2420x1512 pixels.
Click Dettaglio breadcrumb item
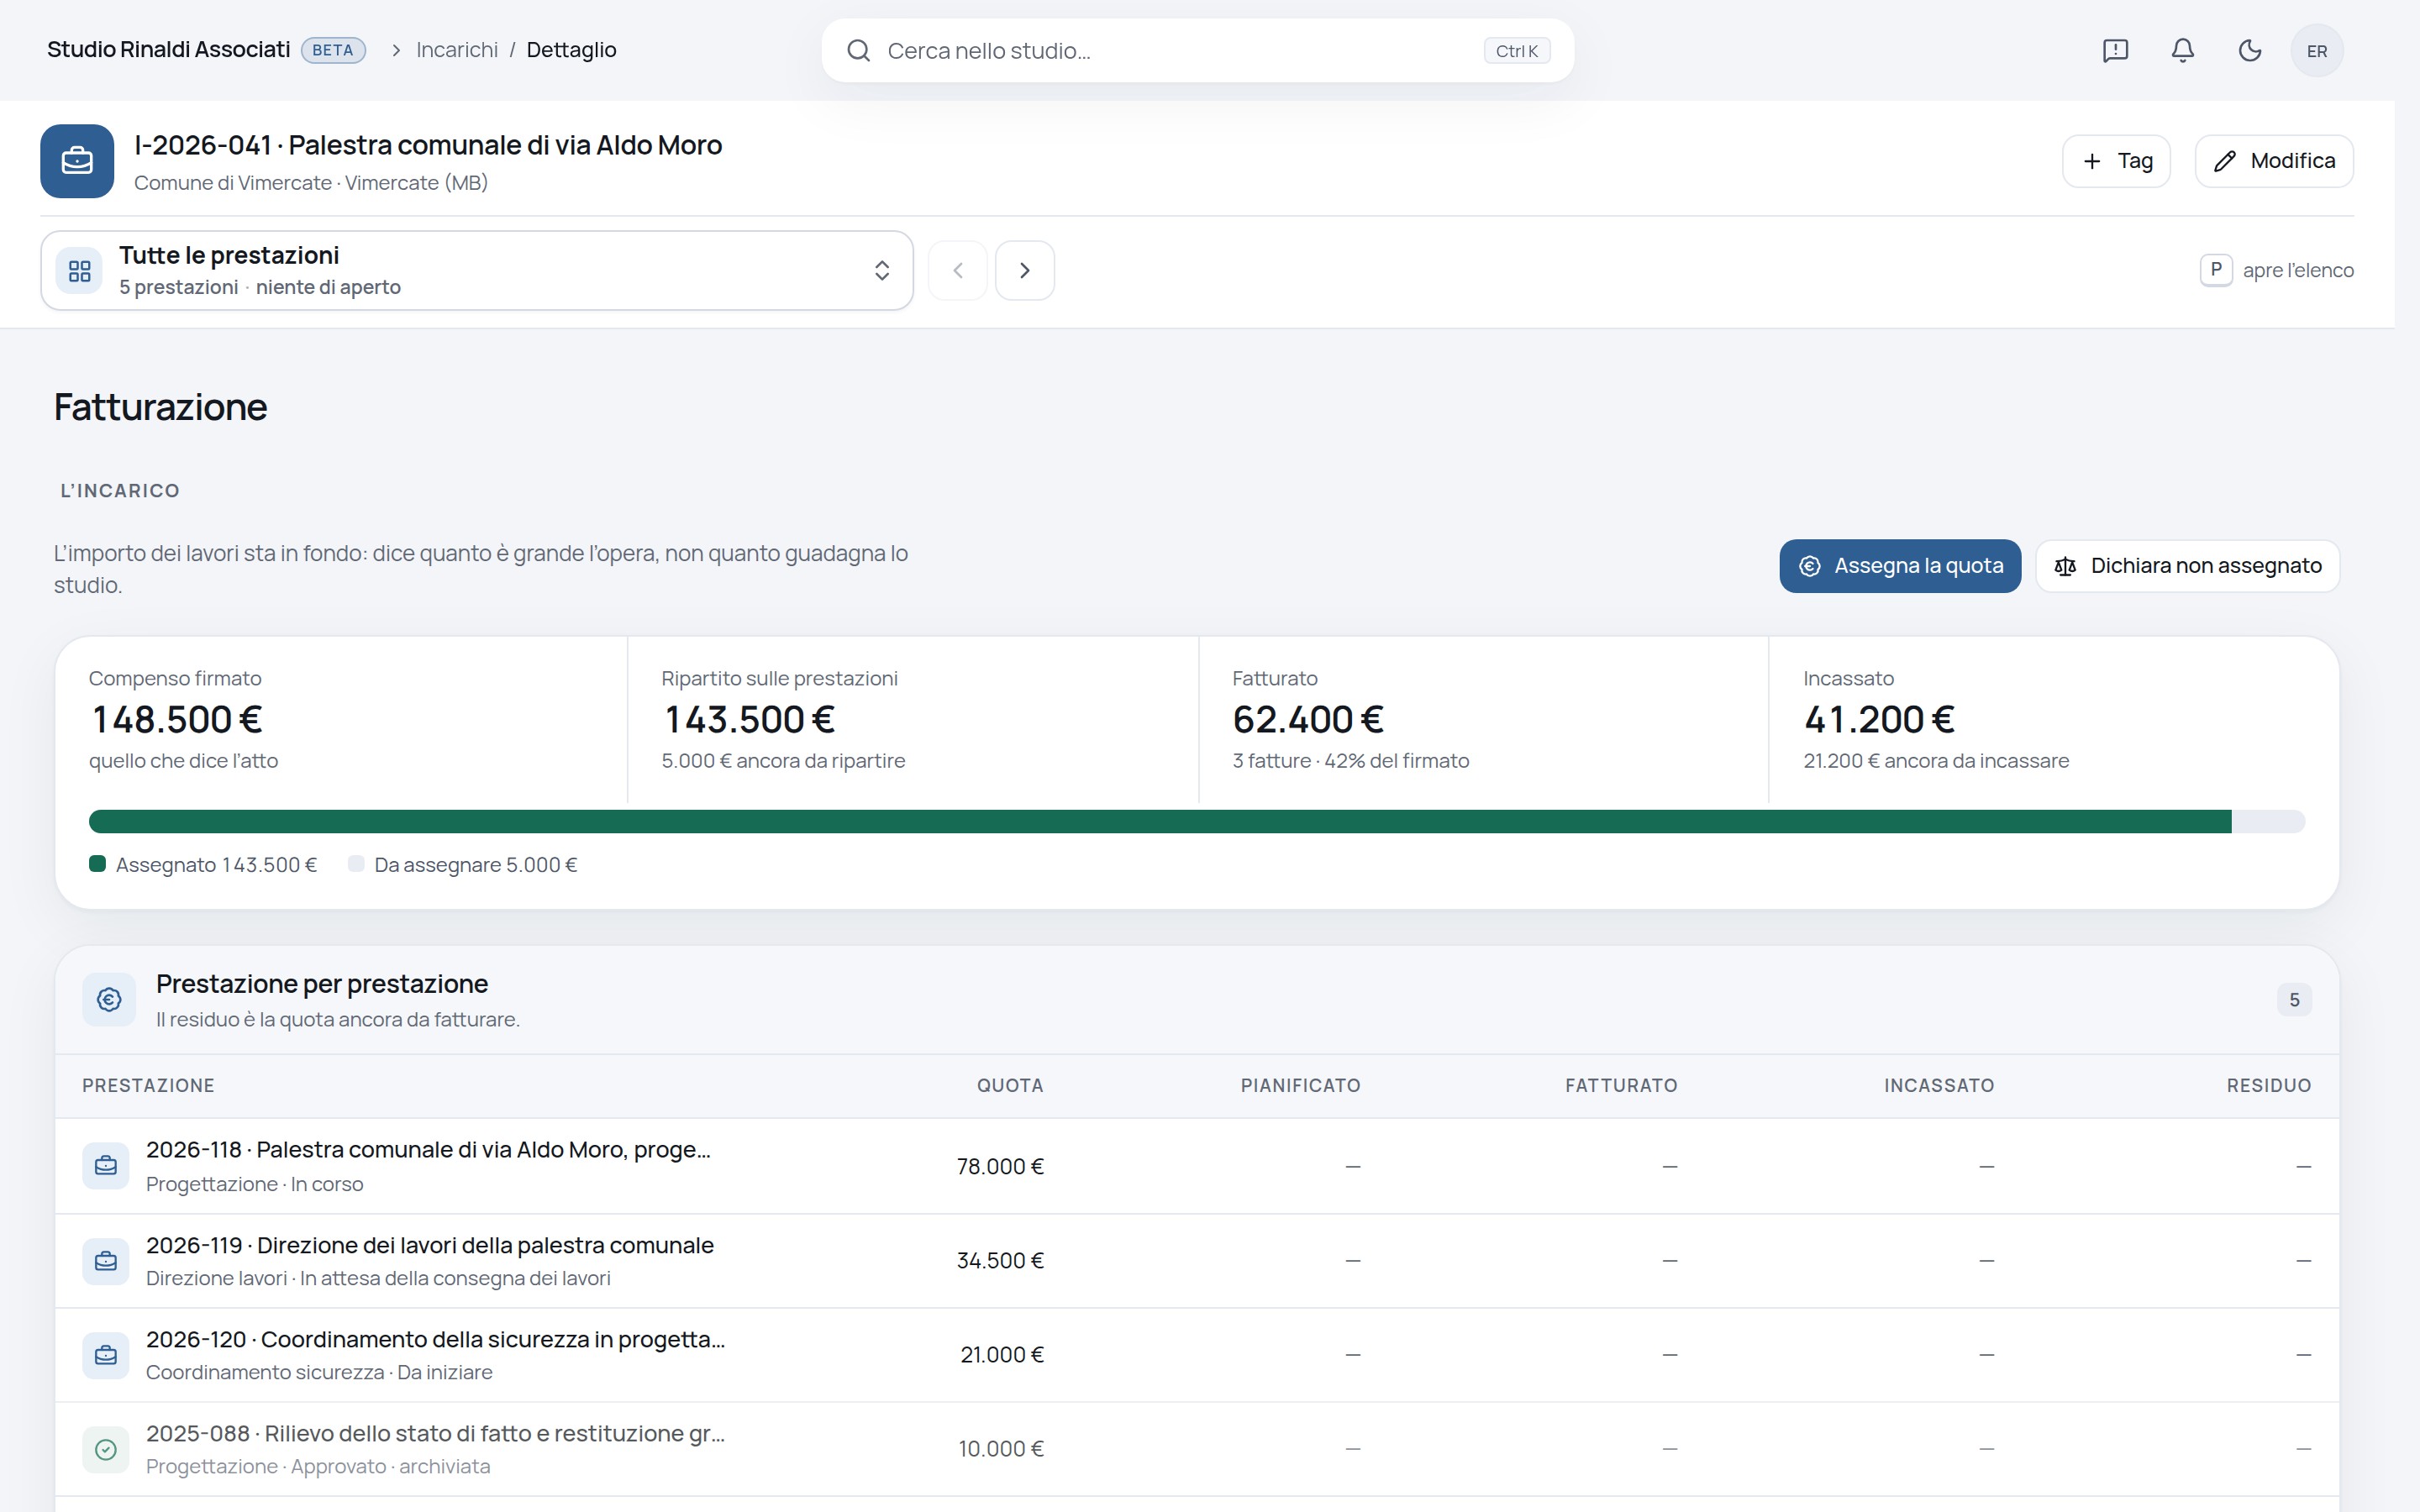pos(571,50)
